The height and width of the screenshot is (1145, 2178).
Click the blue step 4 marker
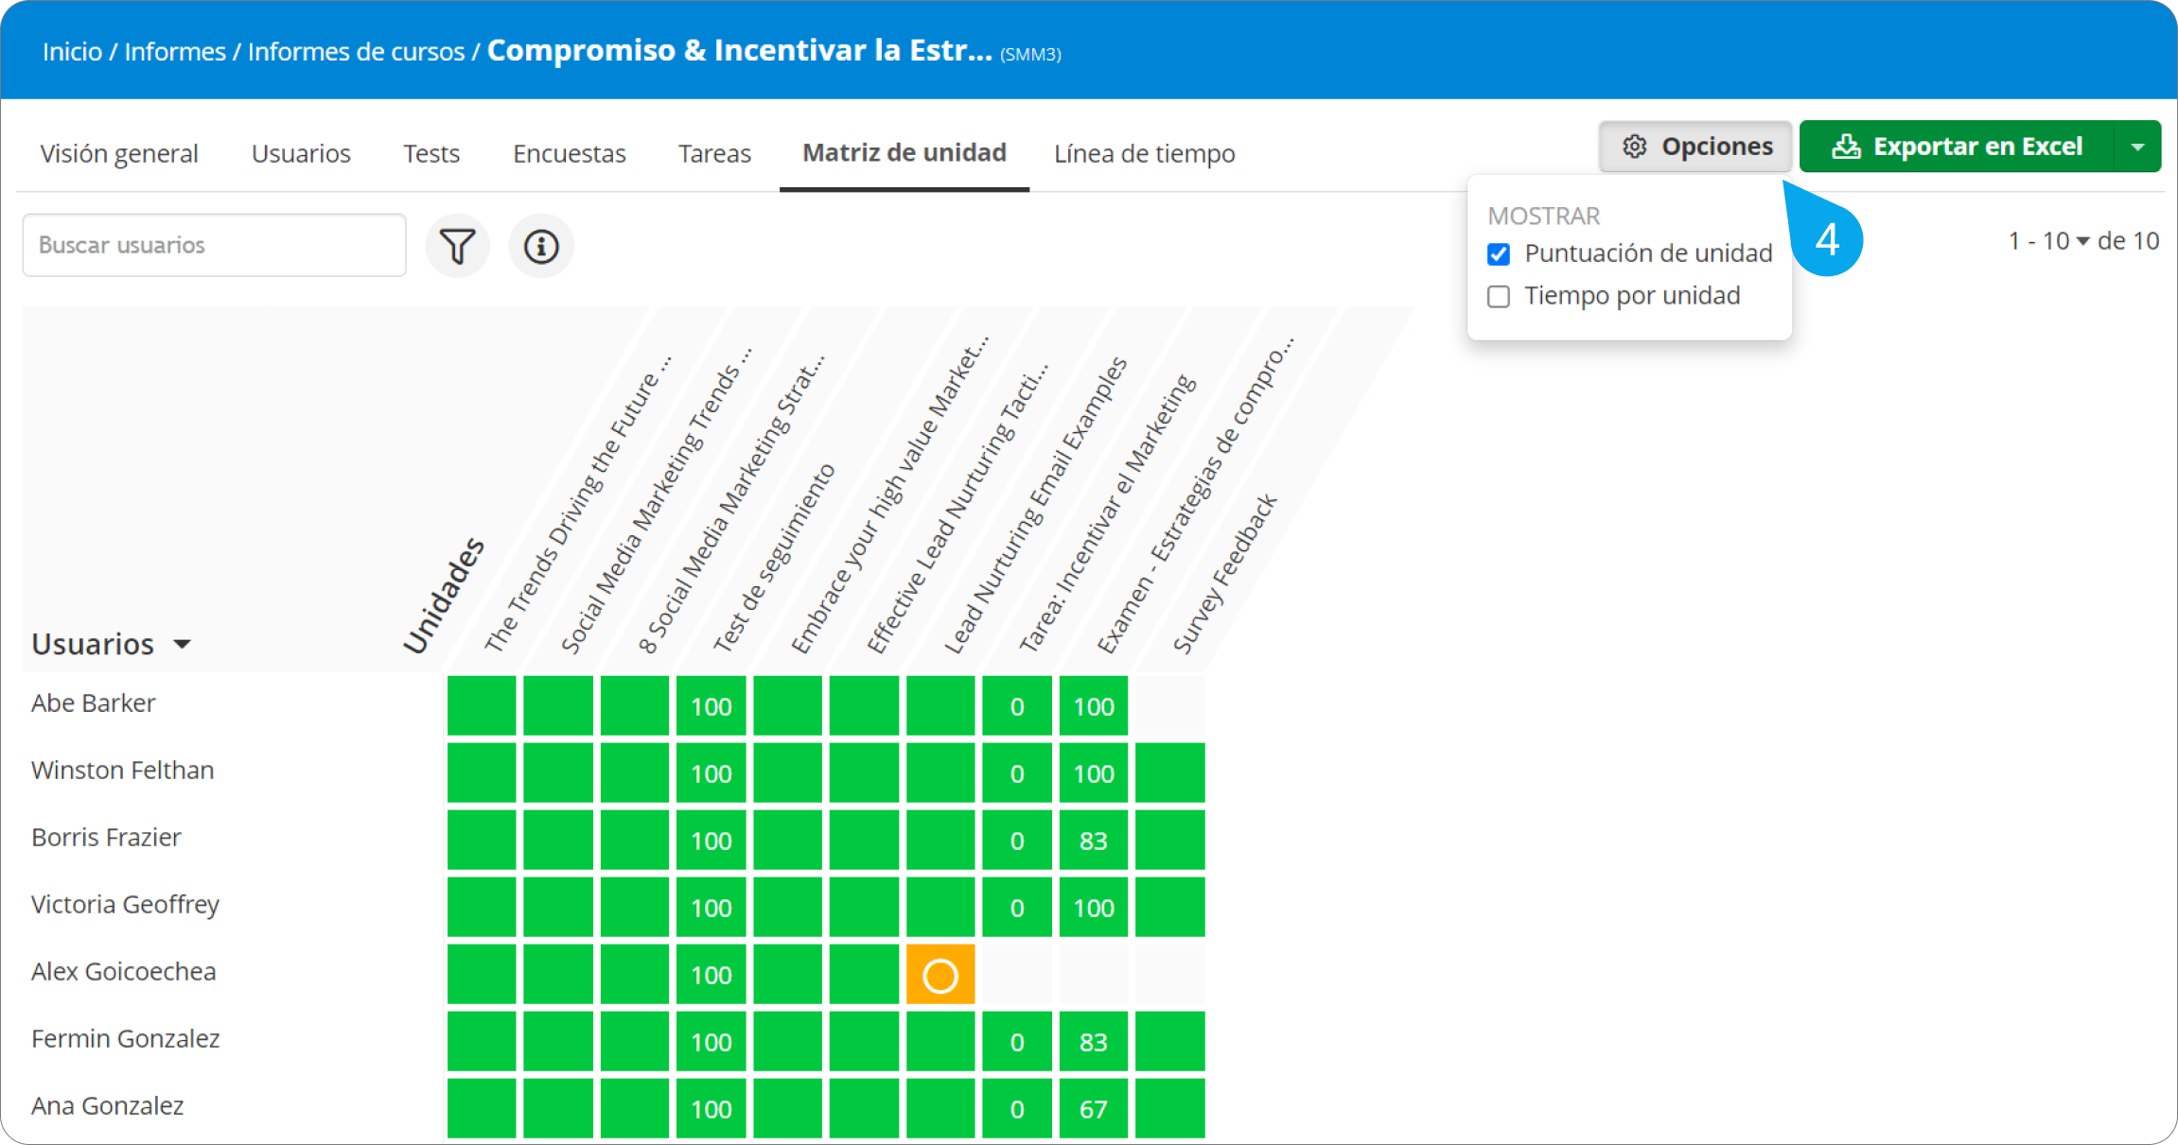coord(1827,239)
